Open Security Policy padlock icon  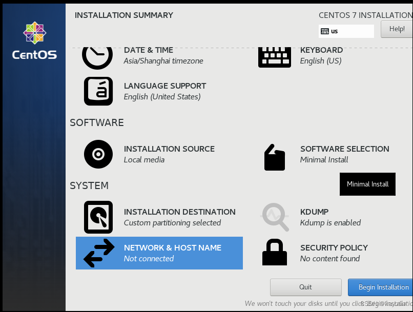click(275, 252)
